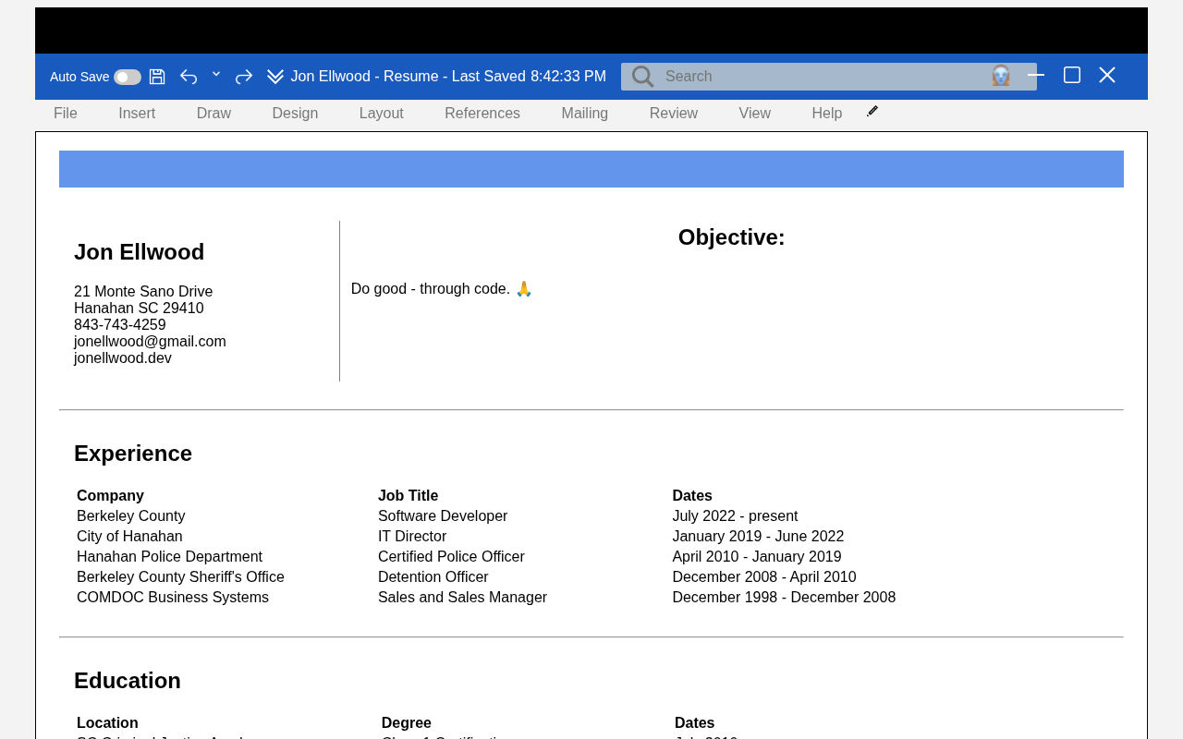
Task: Click the text 'Hanahan SC 29410'
Action: pos(139,309)
